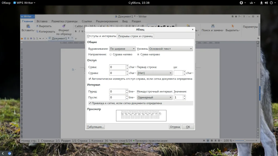Click the Select (Выделить) cursor icon

tap(233, 26)
